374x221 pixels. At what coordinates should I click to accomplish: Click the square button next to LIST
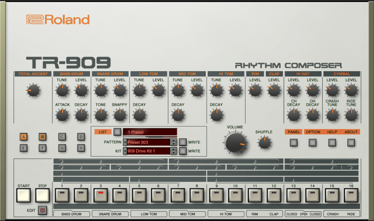point(117,132)
